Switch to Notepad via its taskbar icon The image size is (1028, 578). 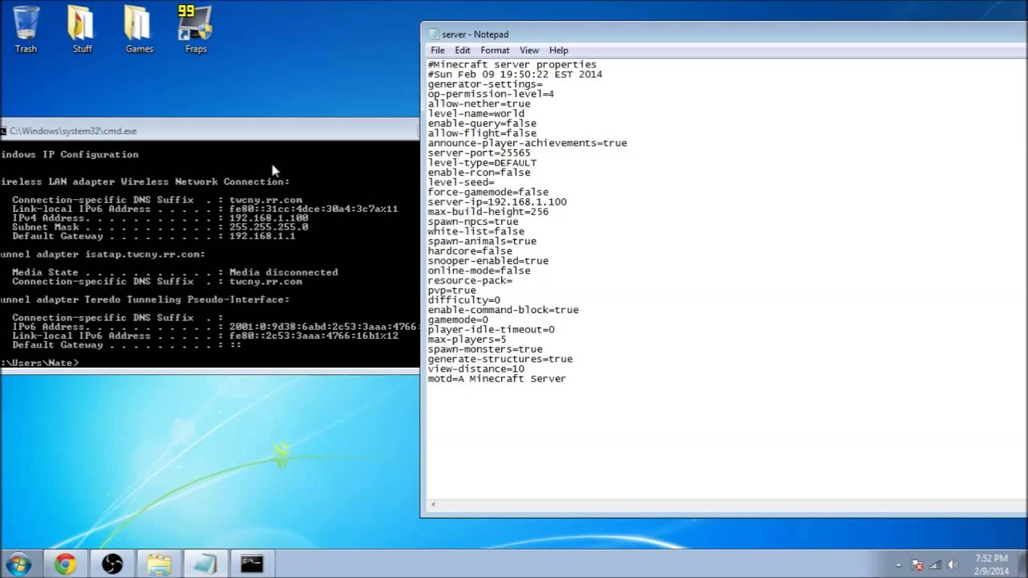click(x=205, y=564)
